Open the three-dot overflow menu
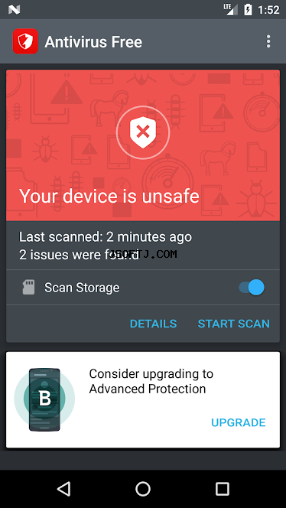Screen dimensions: 286x508 pos(268,42)
